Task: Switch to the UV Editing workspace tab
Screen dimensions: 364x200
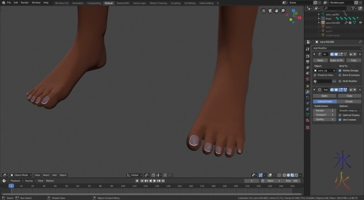Action: click(189, 3)
